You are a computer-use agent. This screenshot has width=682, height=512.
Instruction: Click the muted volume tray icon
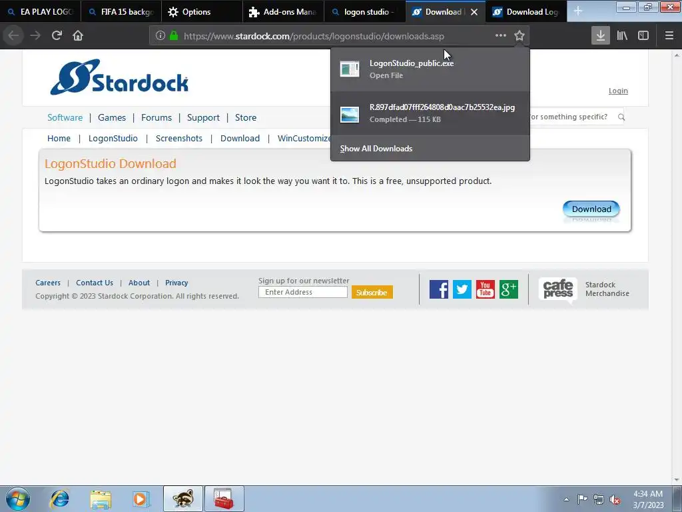click(615, 499)
